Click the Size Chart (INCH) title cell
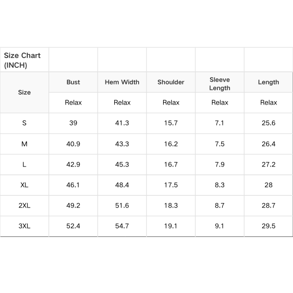This screenshot has height=293, width=293. 24,60
